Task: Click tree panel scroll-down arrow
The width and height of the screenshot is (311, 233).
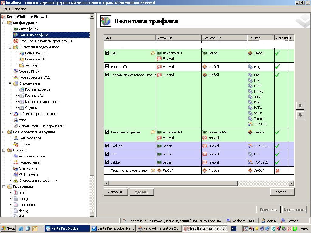Action: click(92, 214)
